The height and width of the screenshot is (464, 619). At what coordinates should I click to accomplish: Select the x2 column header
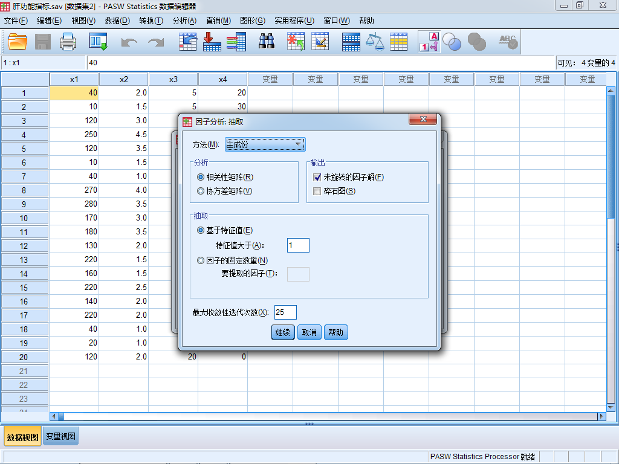[123, 79]
